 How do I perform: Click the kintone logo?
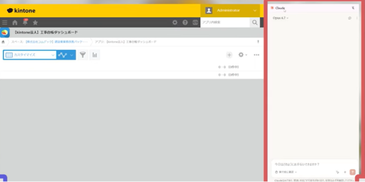pyautogui.click(x=21, y=11)
